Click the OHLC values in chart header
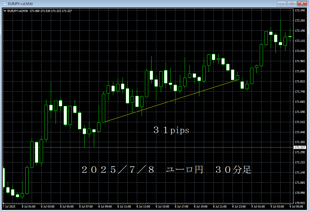 (x=51, y=11)
